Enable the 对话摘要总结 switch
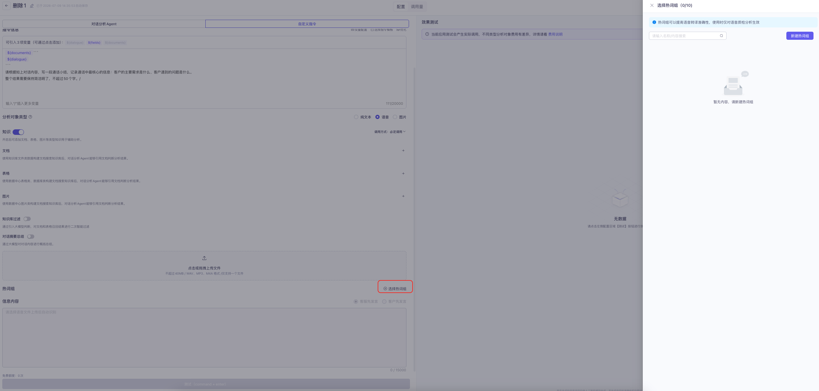Image resolution: width=819 pixels, height=391 pixels. [x=31, y=236]
